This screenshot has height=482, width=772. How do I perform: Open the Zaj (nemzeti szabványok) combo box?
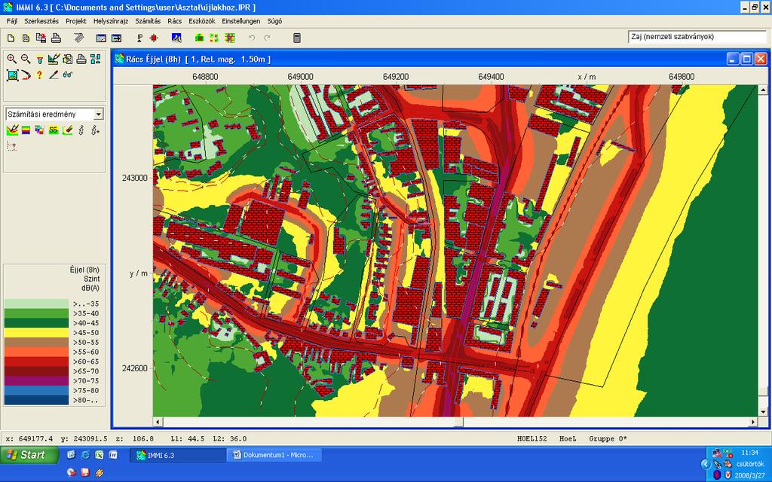pyautogui.click(x=696, y=37)
